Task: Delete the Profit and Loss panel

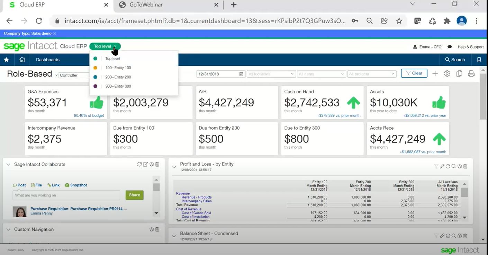Action: 465,166
